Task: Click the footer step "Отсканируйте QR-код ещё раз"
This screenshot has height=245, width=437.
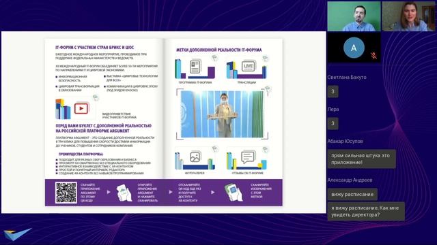Action: [x=190, y=193]
